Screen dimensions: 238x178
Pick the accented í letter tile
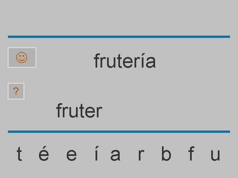(x=96, y=154)
